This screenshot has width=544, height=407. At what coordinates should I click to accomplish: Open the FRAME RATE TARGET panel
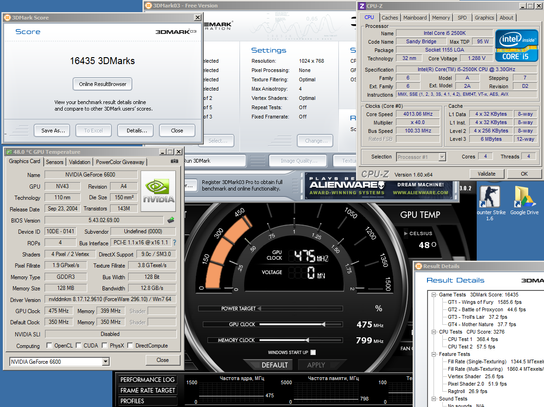click(148, 390)
